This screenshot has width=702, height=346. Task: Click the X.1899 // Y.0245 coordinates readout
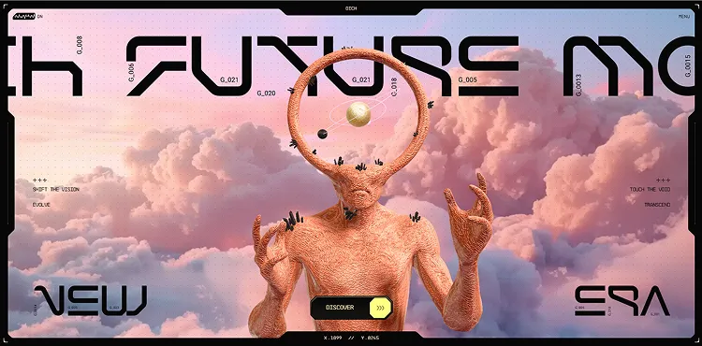(x=351, y=338)
